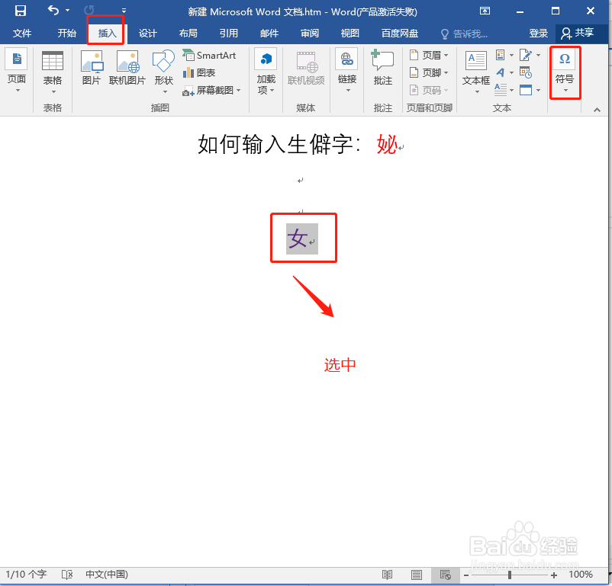The image size is (612, 586).
Task: Open the 文本框 text box gallery
Action: 476,72
